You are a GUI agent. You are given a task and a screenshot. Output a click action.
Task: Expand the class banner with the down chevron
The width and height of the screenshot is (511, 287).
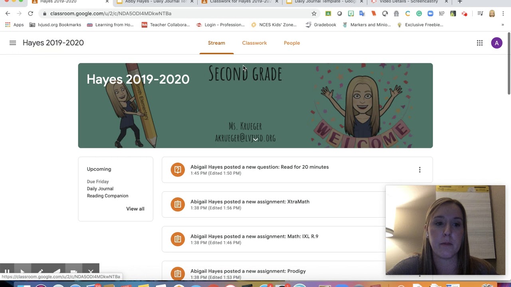[255, 140]
